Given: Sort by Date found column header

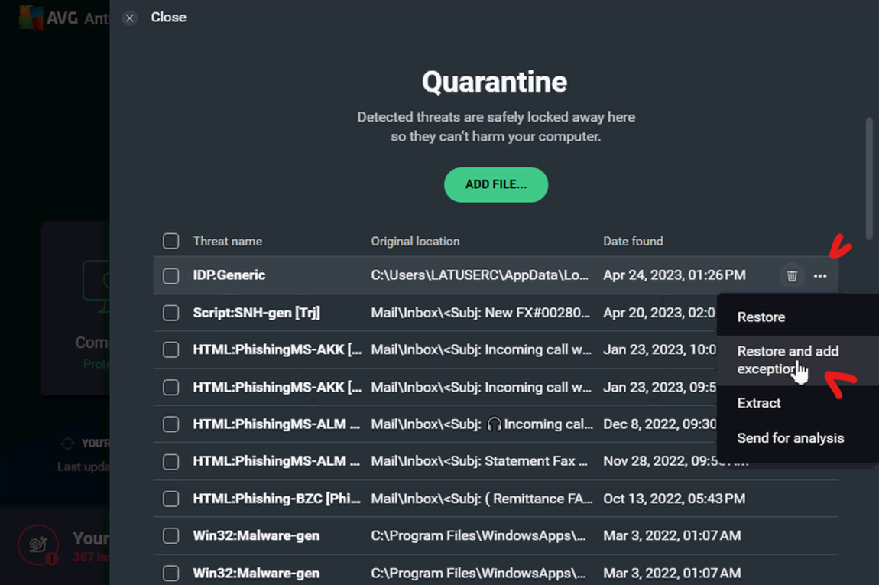Looking at the screenshot, I should coord(633,241).
